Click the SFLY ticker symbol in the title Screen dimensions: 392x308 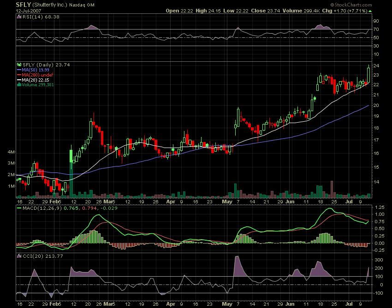click(x=24, y=5)
